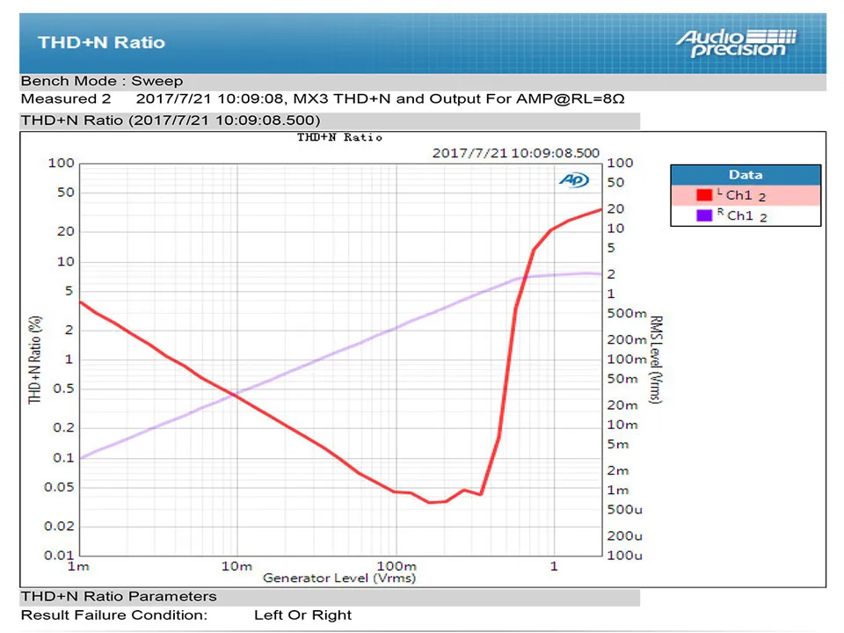Select the R Ch1 2 legend row
The image size is (844, 633).
[746, 215]
